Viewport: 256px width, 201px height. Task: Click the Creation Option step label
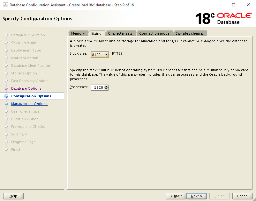[25, 119]
